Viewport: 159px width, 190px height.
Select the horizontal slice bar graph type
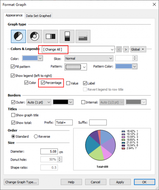click(51, 36)
